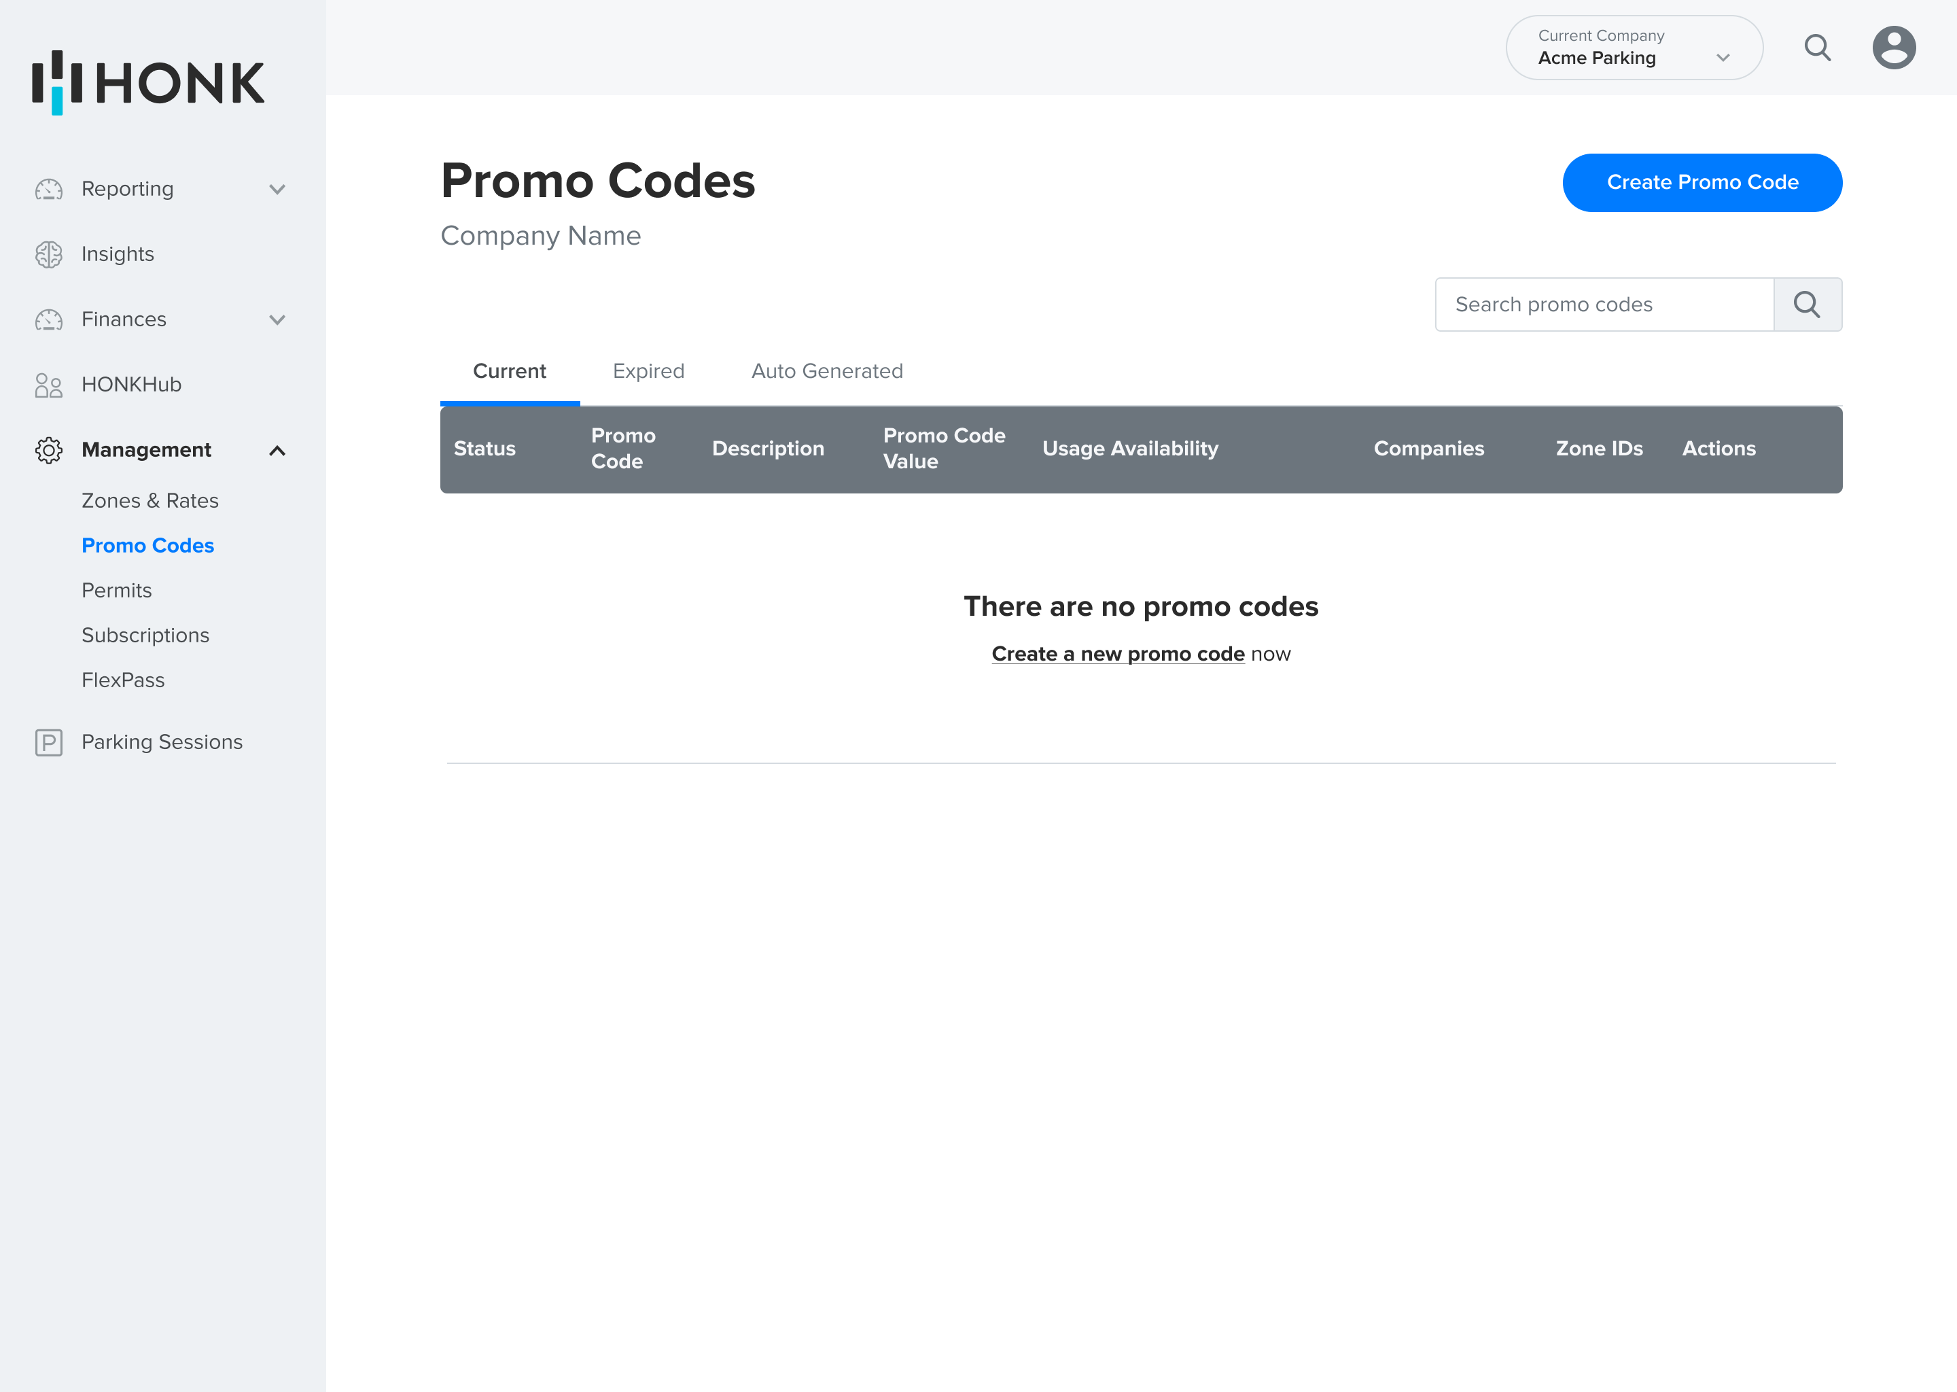The width and height of the screenshot is (1957, 1392).
Task: Expand the Finances menu chevron
Action: [x=277, y=319]
